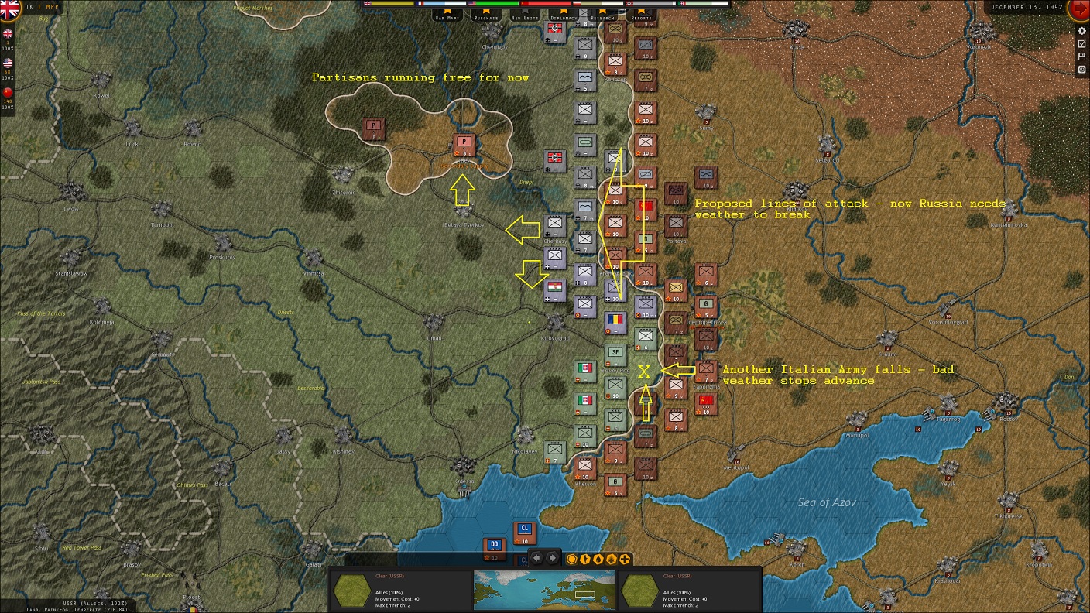
Task: Open the checkbox options icon below the gear
Action: click(x=1081, y=44)
